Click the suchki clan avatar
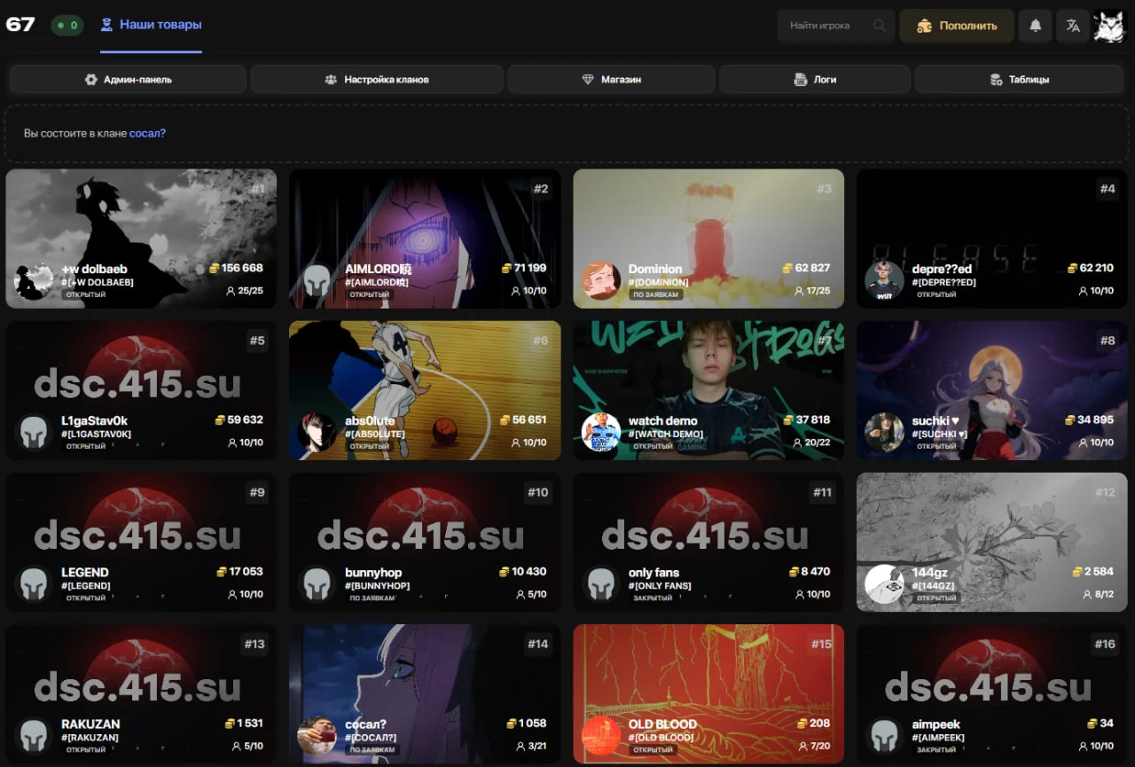1135x767 pixels. [x=884, y=433]
